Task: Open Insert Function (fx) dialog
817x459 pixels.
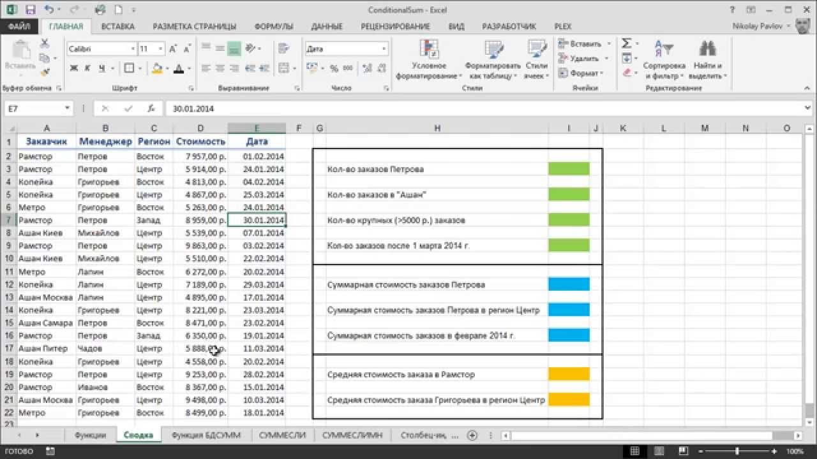Action: pos(151,108)
